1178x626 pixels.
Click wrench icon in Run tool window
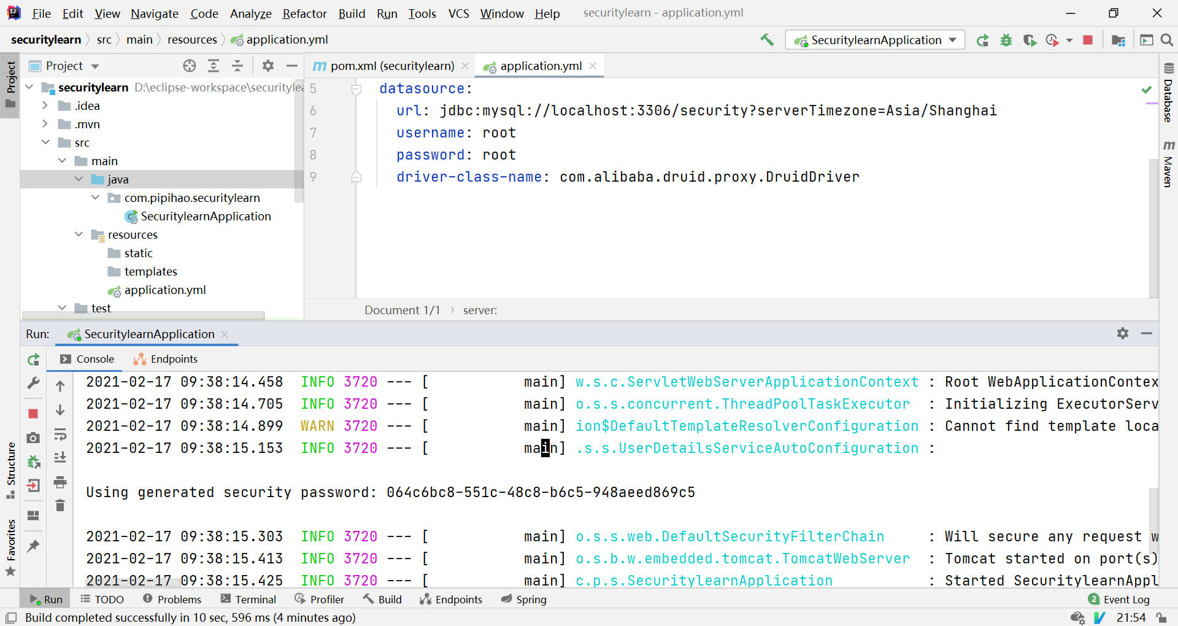34,384
